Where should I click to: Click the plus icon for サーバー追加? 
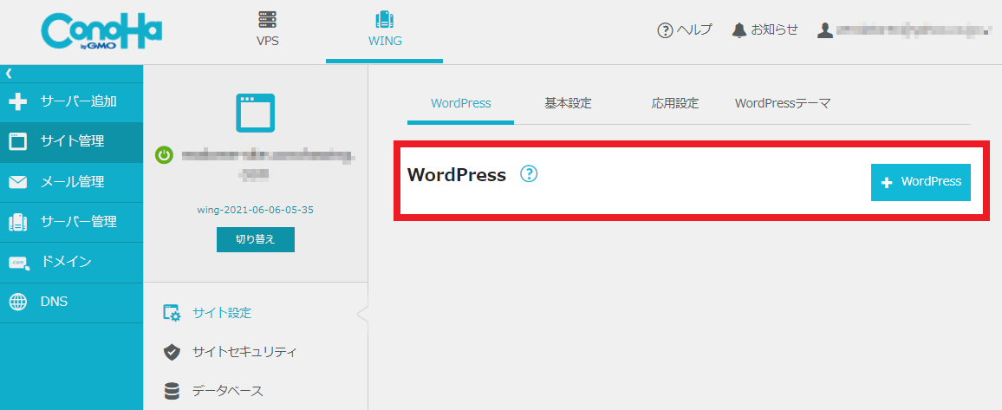(18, 102)
